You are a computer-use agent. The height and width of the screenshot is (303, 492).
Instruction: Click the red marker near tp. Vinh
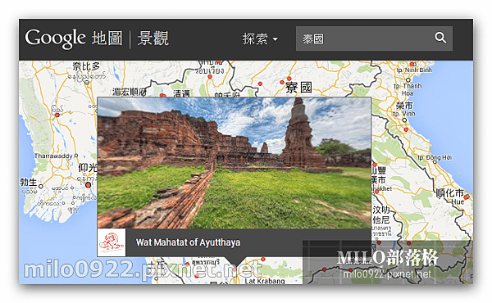(406, 129)
